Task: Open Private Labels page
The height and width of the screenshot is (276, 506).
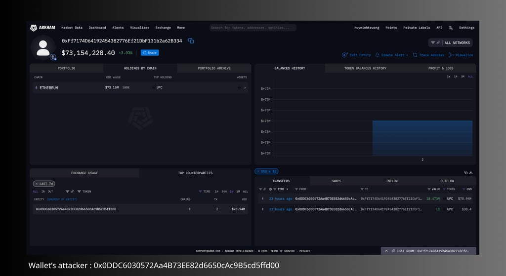Action: [417, 28]
